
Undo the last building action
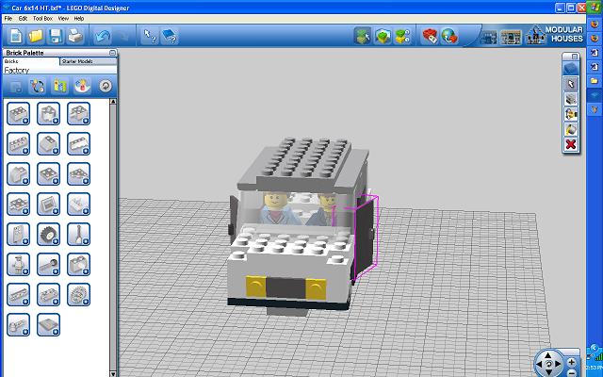103,36
